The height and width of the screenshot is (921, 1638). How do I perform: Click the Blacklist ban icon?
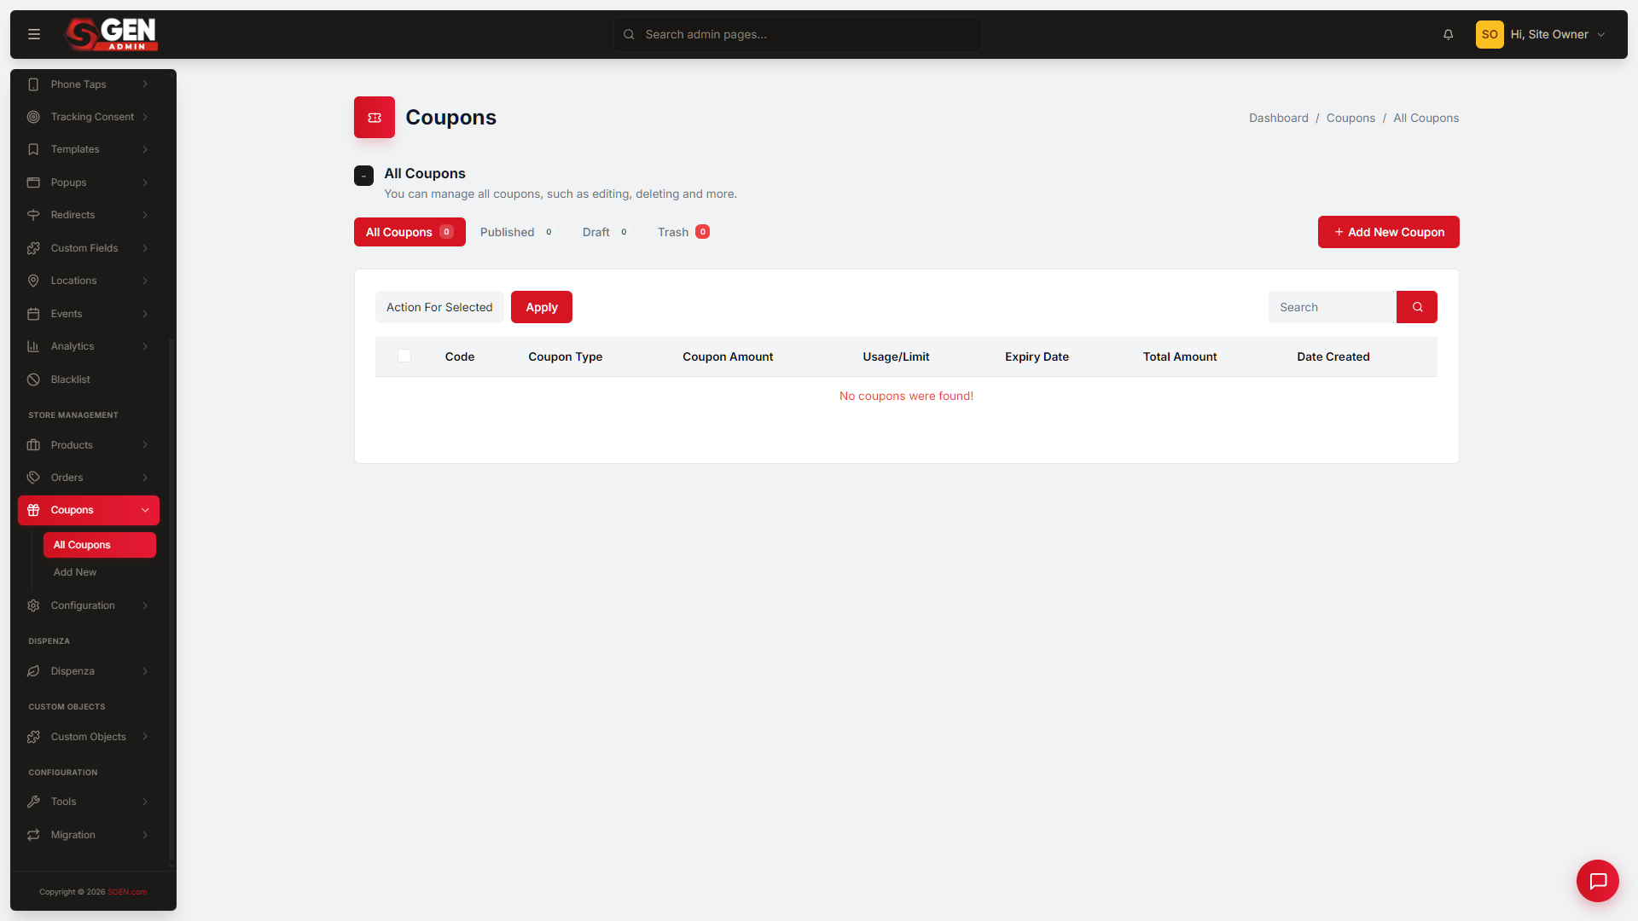[x=33, y=379]
